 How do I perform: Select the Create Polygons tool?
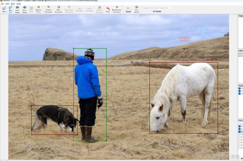coord(48,9)
